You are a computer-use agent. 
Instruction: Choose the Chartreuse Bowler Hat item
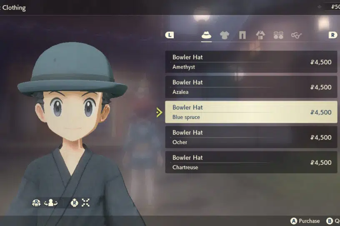[x=251, y=162]
